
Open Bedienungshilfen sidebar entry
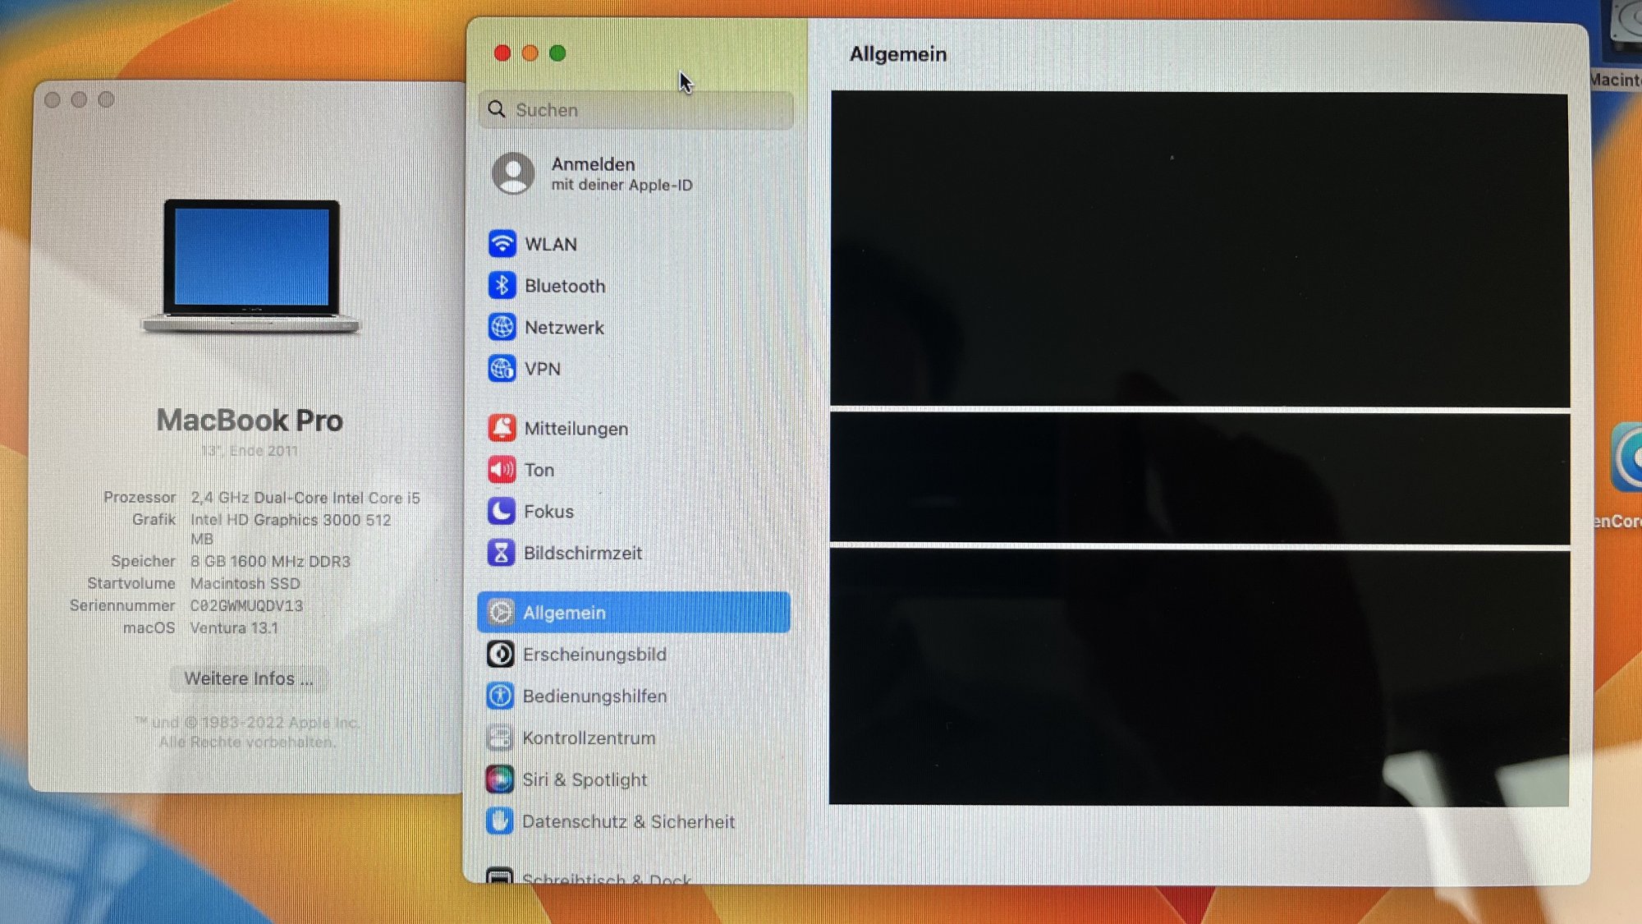coord(594,696)
